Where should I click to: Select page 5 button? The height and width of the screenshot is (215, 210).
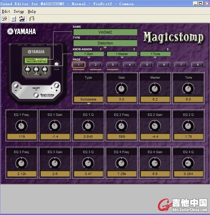tap(147, 65)
